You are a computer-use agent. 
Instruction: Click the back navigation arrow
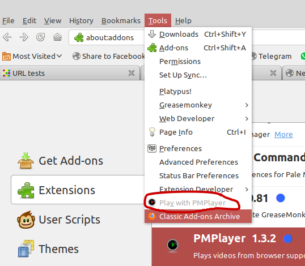pyautogui.click(x=7, y=37)
